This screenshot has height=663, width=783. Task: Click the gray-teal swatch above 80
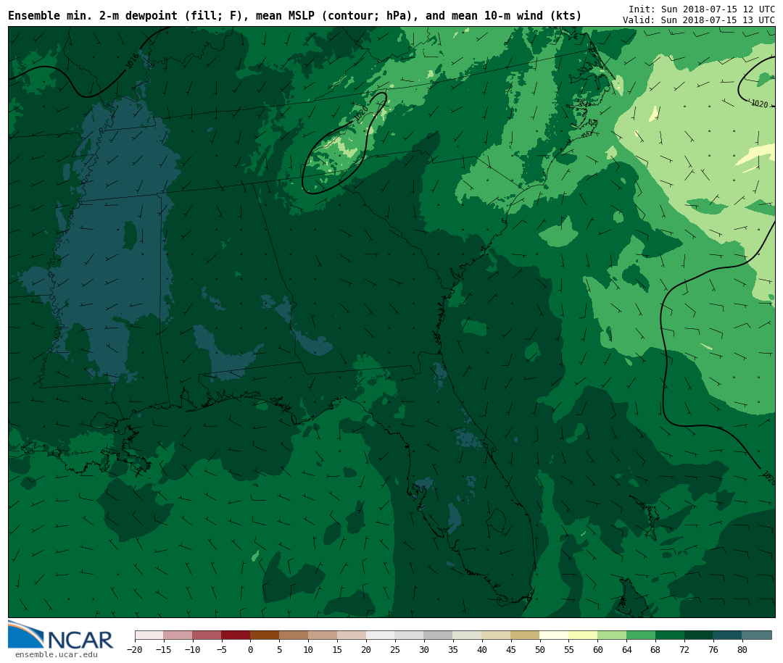pos(757,635)
